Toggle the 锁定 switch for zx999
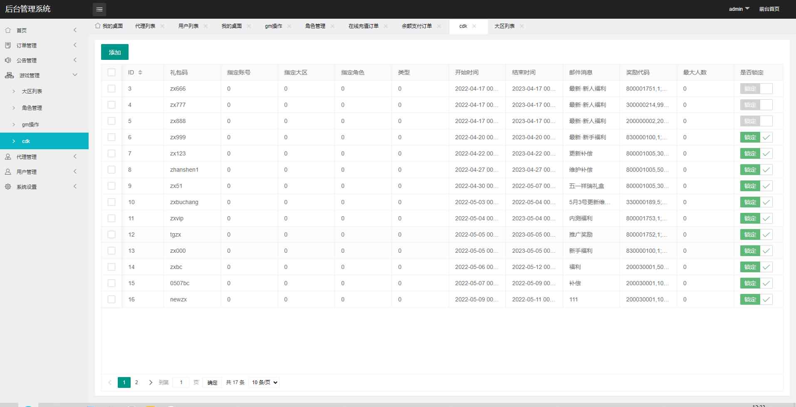Image resolution: width=796 pixels, height=407 pixels. 756,137
